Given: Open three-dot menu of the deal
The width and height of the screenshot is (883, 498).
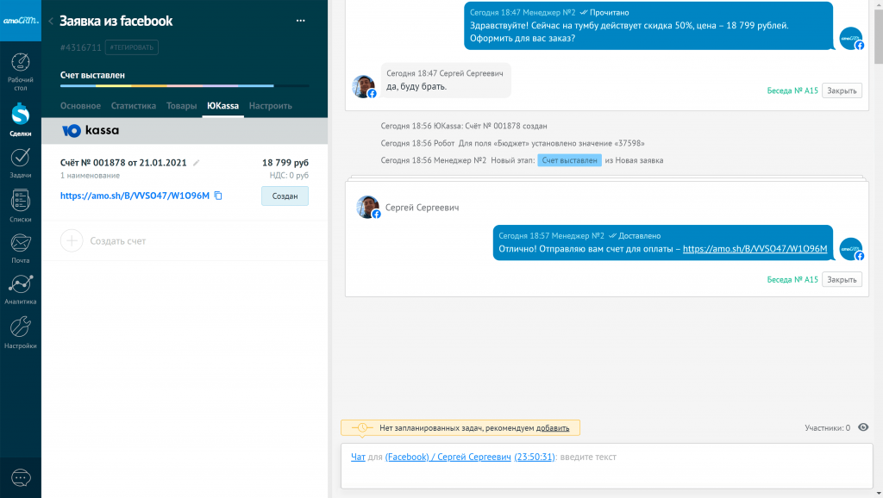Looking at the screenshot, I should [x=300, y=21].
